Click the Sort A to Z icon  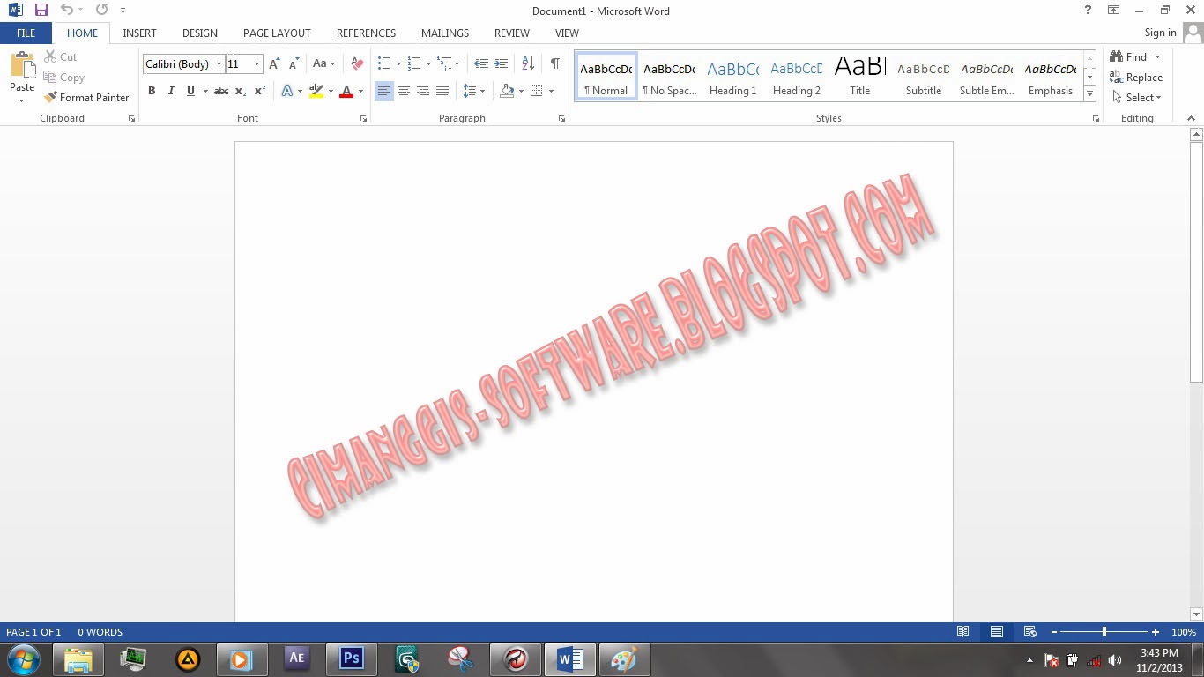point(528,63)
